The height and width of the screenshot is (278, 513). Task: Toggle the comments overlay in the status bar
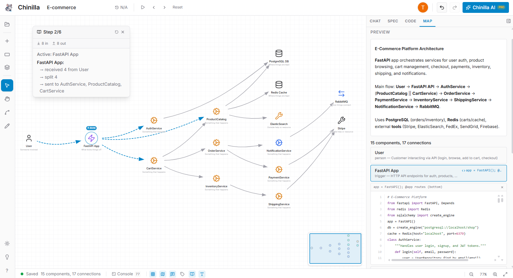click(172, 274)
